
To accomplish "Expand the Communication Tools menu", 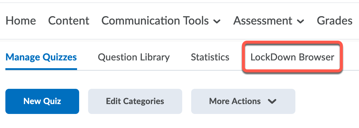I will point(161,21).
